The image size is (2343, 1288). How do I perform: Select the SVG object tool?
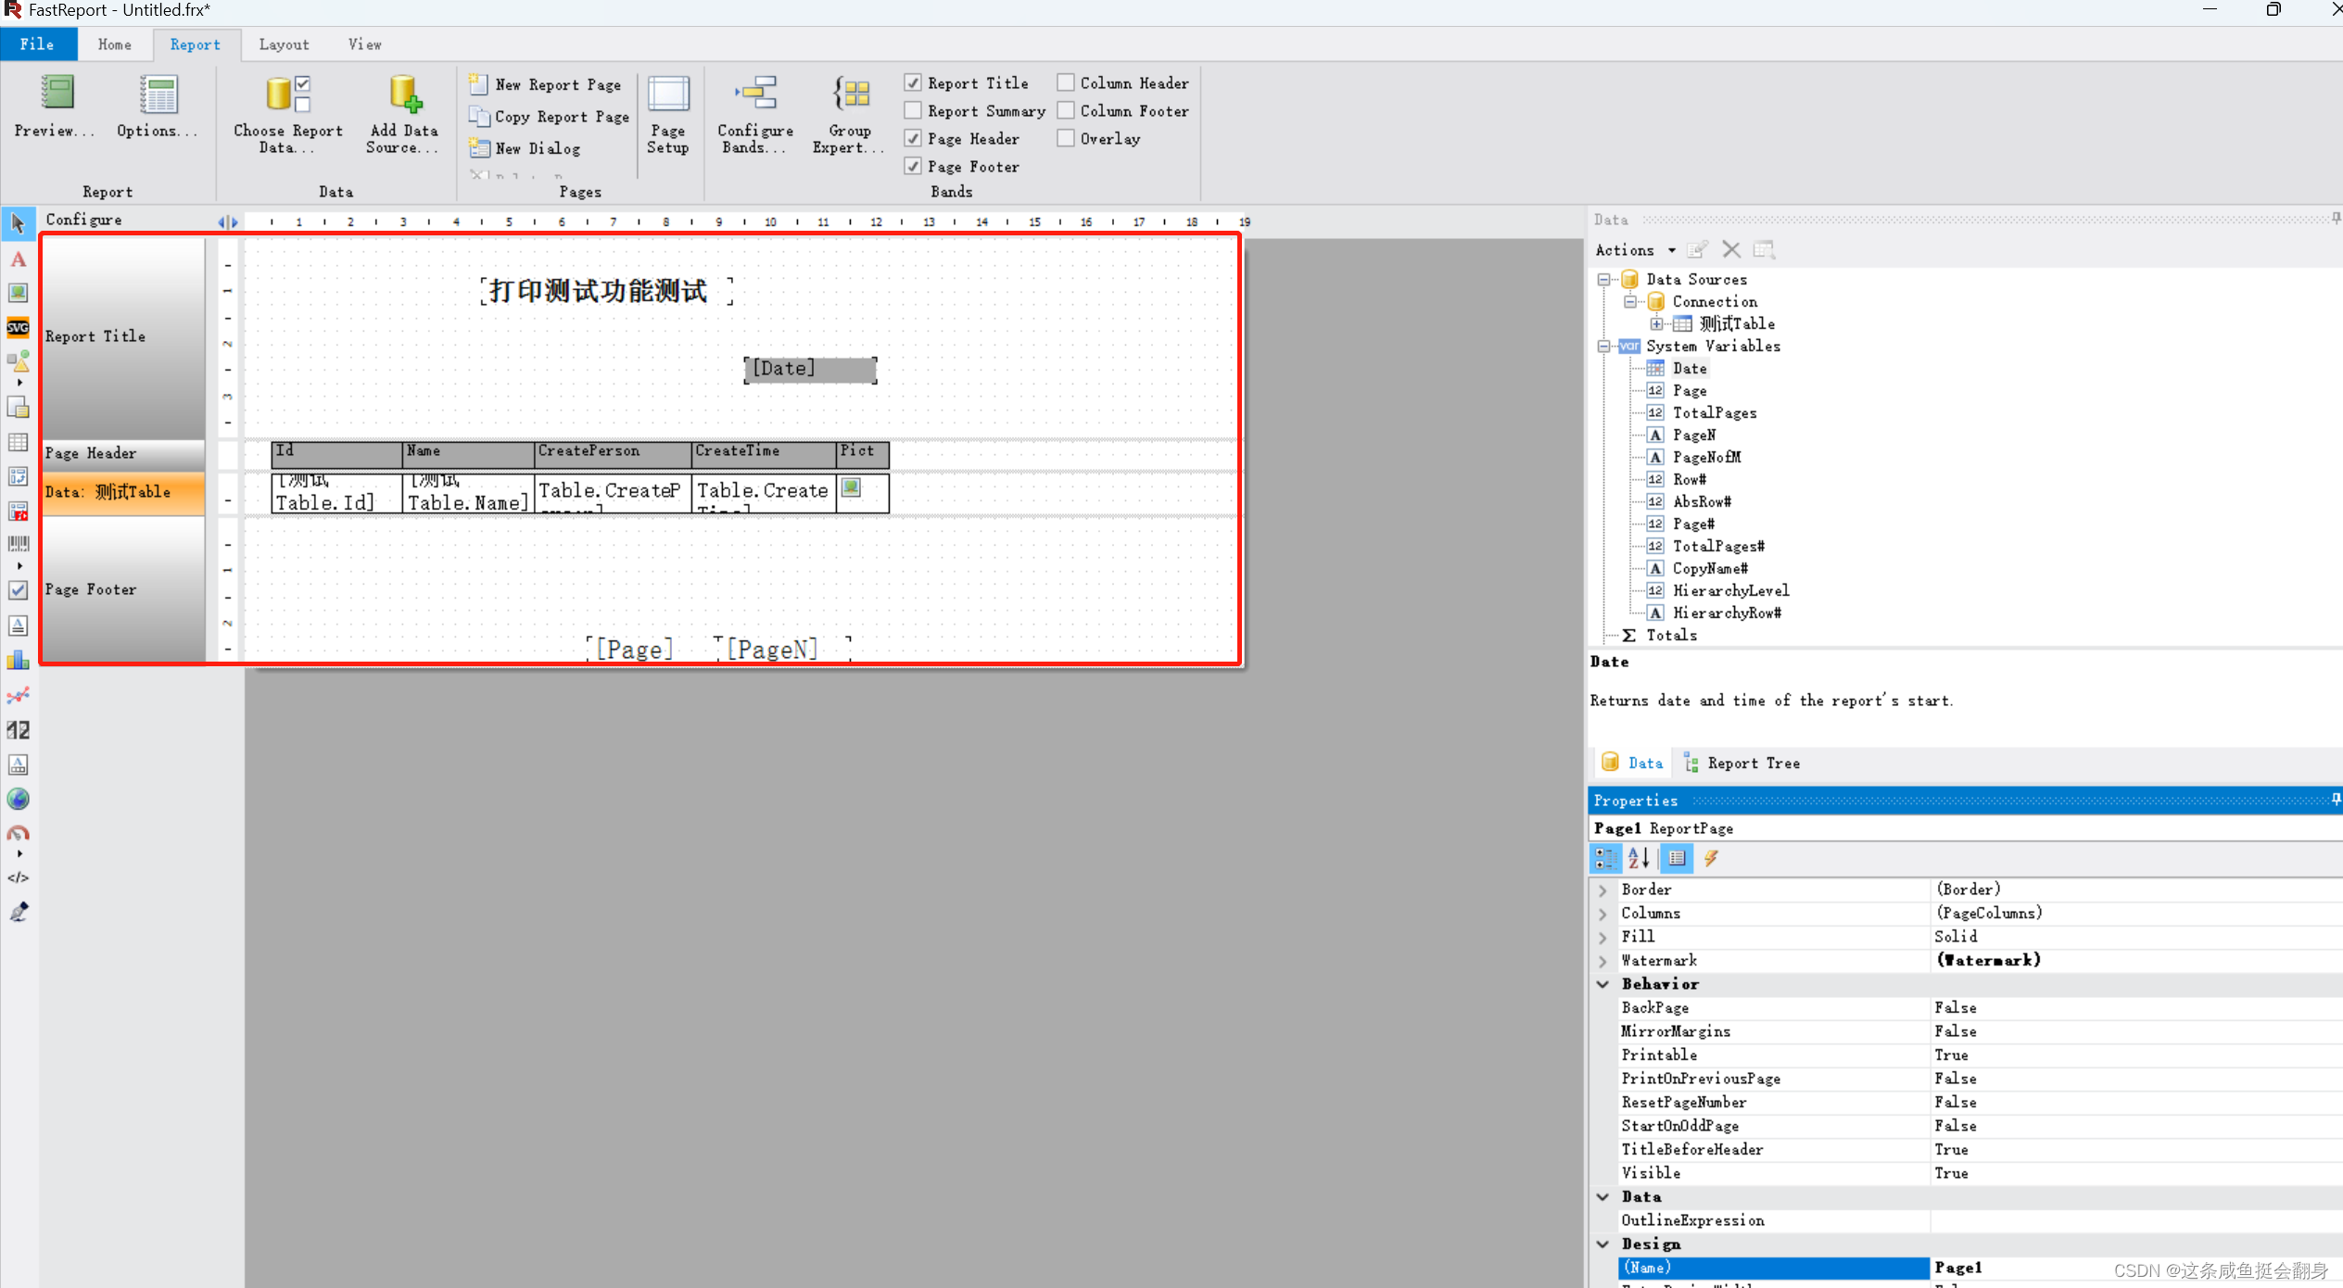[x=19, y=327]
